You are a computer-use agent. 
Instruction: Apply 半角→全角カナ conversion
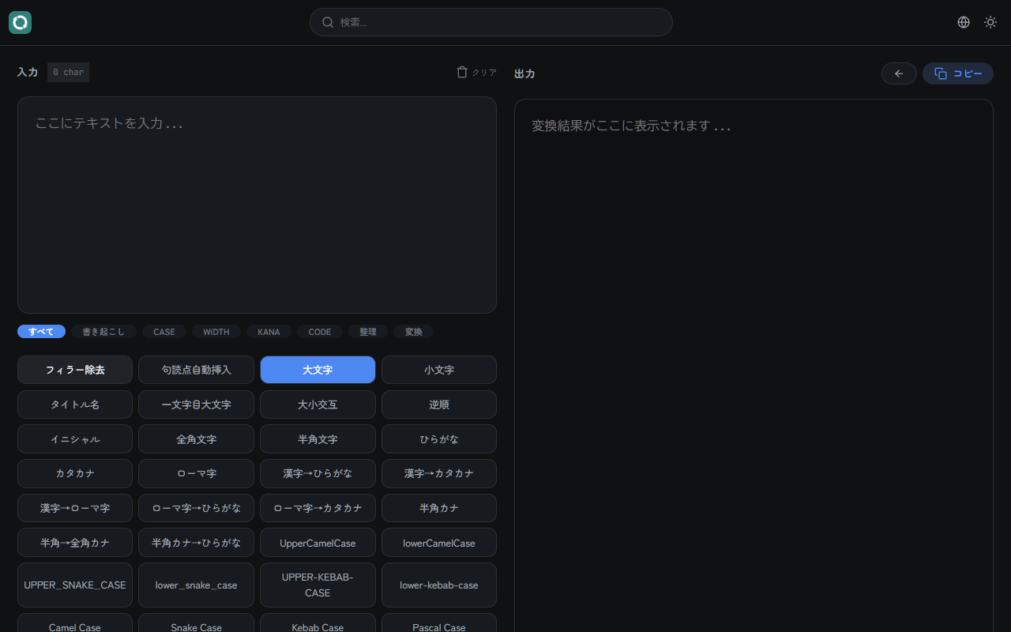point(75,543)
